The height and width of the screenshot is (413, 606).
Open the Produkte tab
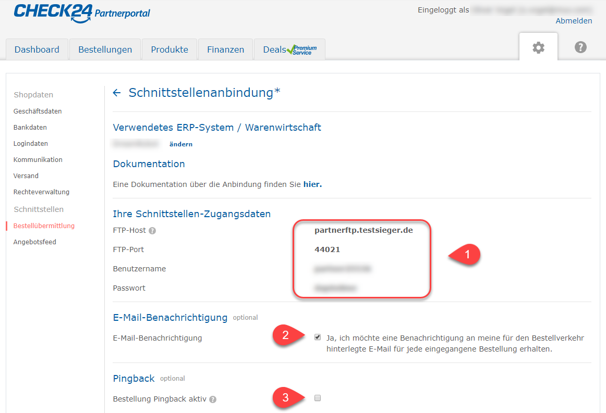click(x=169, y=50)
